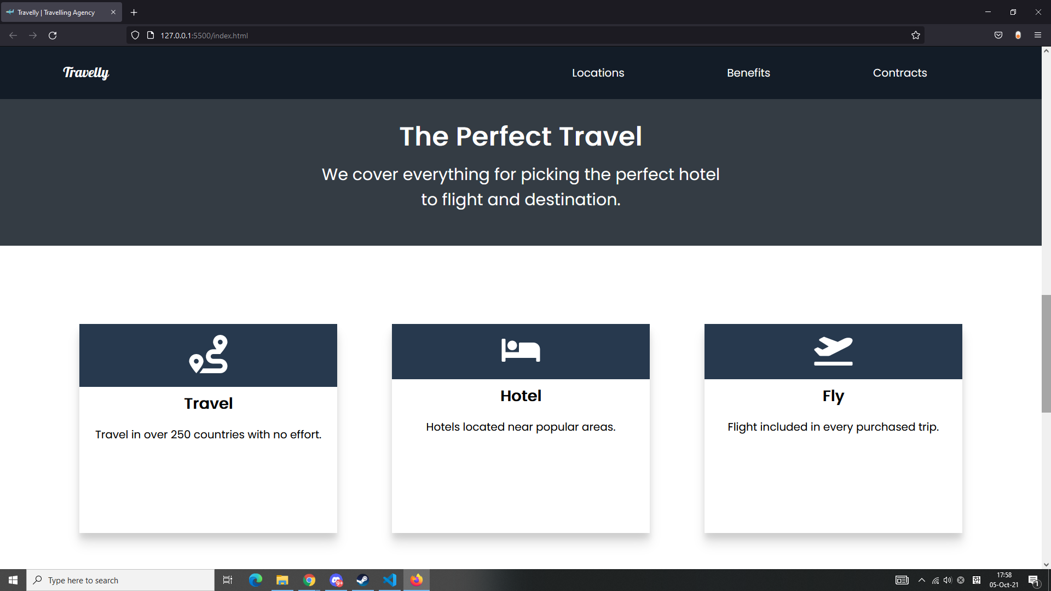Open the Windows notification center
Screen dimensions: 1051x591
point(1034,580)
